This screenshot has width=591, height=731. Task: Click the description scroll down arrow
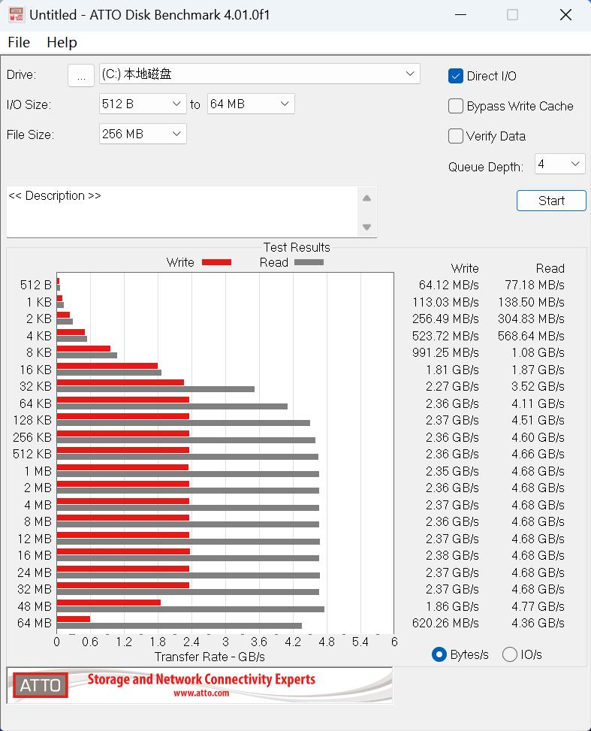click(x=366, y=227)
